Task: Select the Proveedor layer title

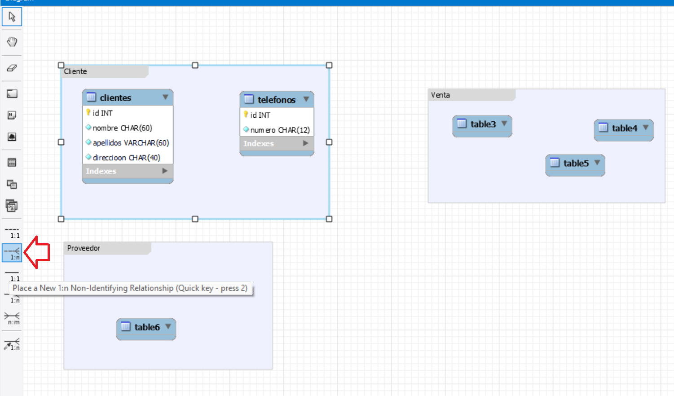Action: pyautogui.click(x=84, y=248)
